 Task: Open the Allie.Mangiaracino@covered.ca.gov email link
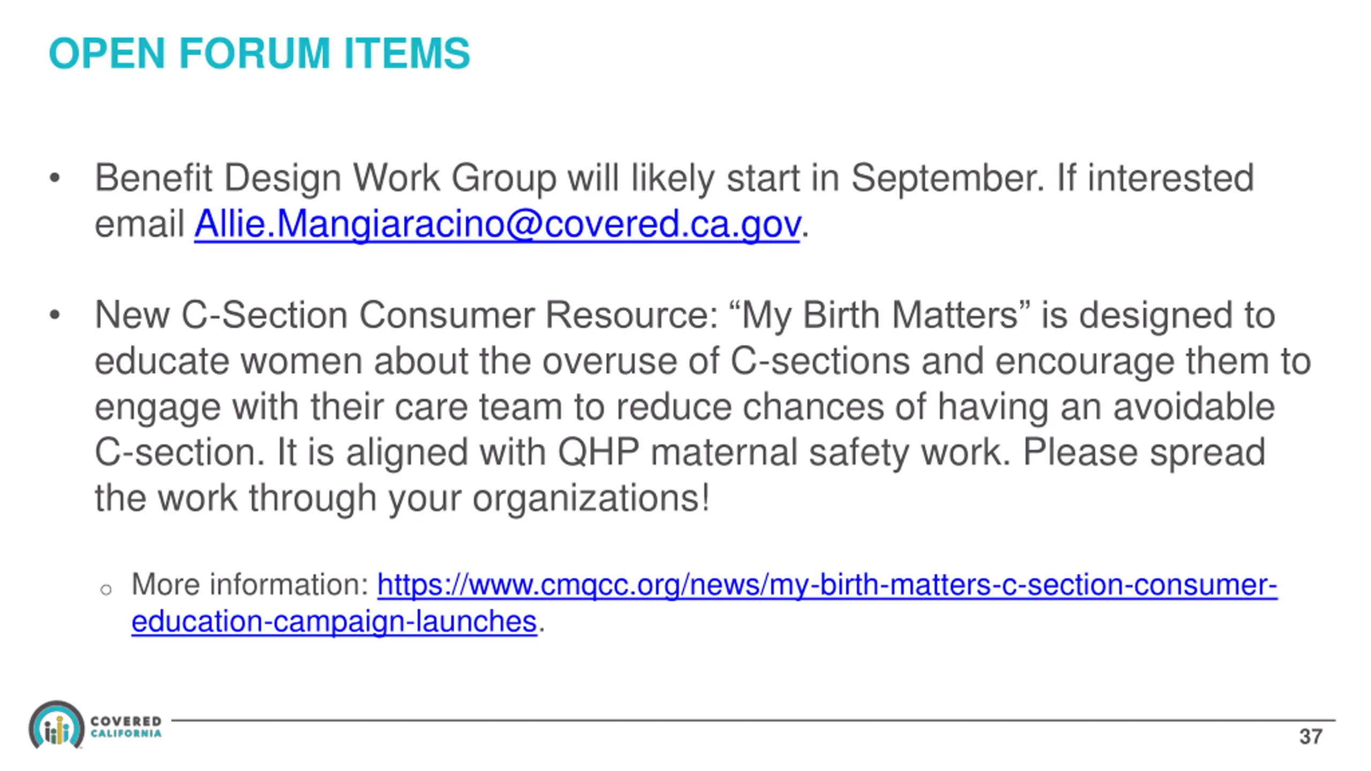pos(497,224)
